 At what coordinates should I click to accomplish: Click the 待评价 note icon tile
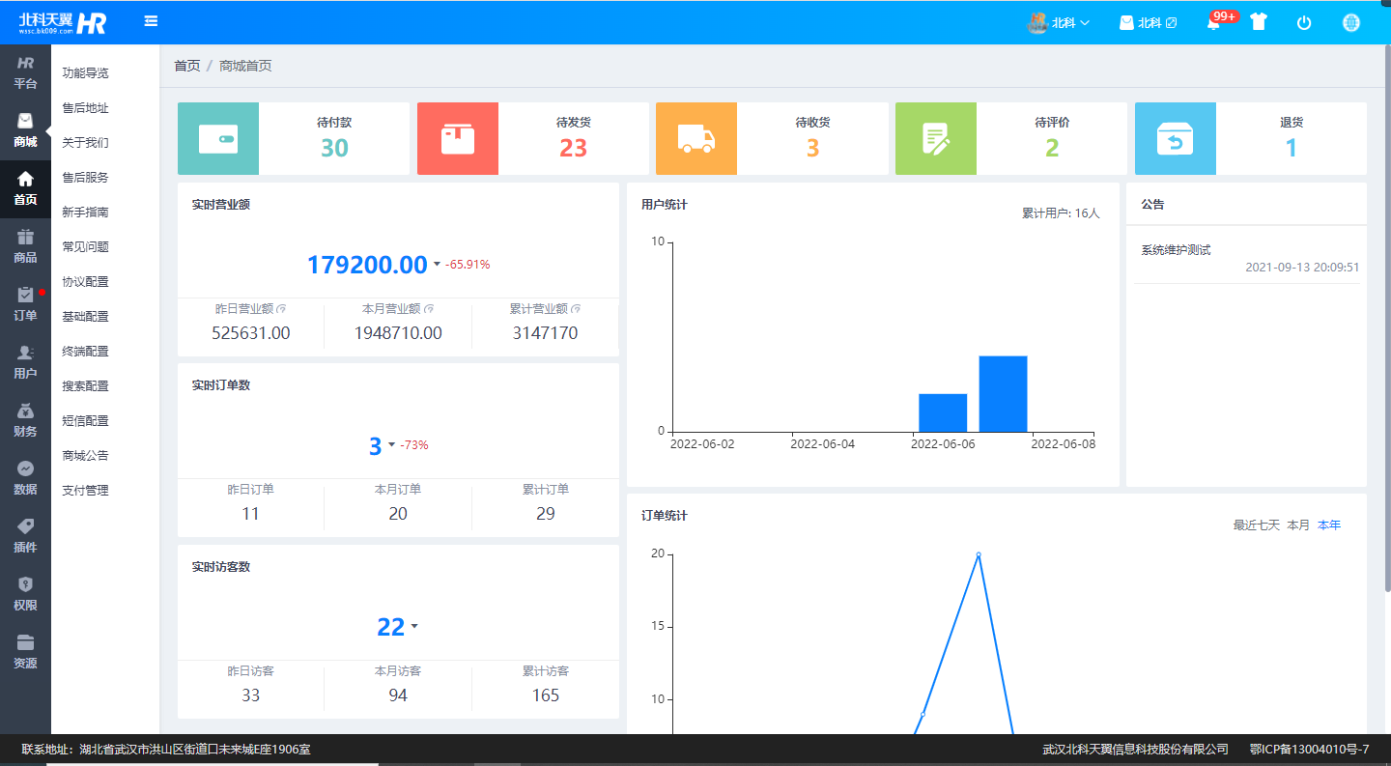pos(936,139)
